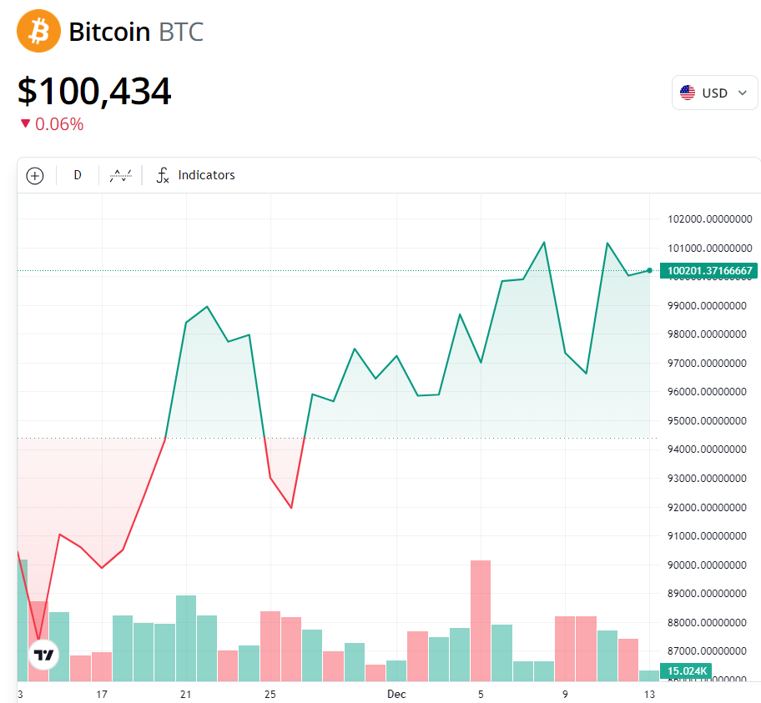Image resolution: width=761 pixels, height=703 pixels.
Task: Click the orange Bitcoin logo icon
Action: pyautogui.click(x=39, y=31)
